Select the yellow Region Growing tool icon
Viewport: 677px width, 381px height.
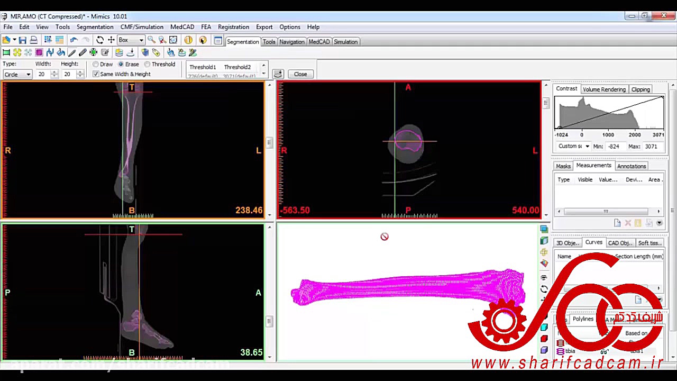pyautogui.click(x=17, y=52)
